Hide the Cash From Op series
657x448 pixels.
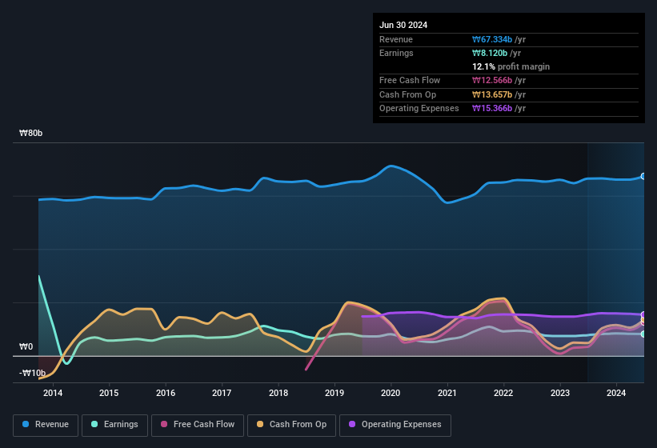pos(292,425)
